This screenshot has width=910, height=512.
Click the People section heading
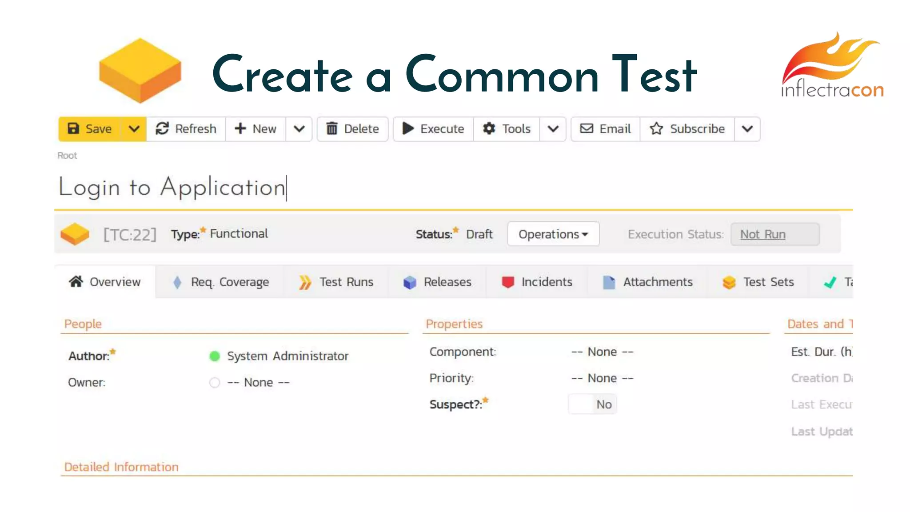[x=83, y=324]
